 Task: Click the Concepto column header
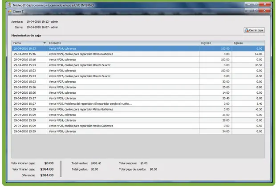[x=123, y=43]
